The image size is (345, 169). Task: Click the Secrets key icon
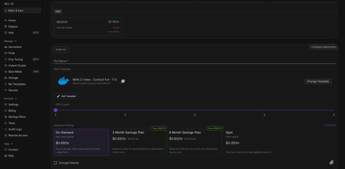point(6,90)
